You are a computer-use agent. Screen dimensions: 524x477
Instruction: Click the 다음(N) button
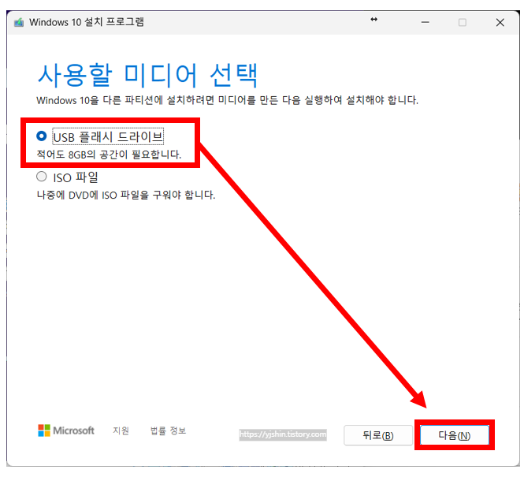tap(455, 435)
